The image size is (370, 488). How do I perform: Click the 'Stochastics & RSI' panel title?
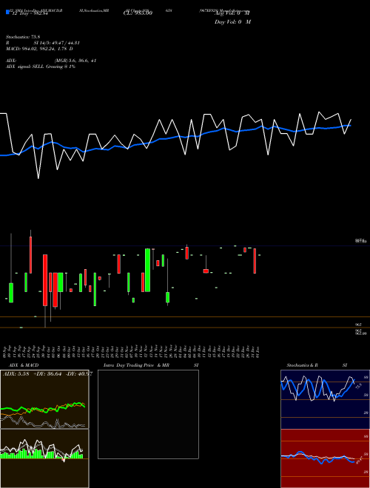tap(317, 365)
